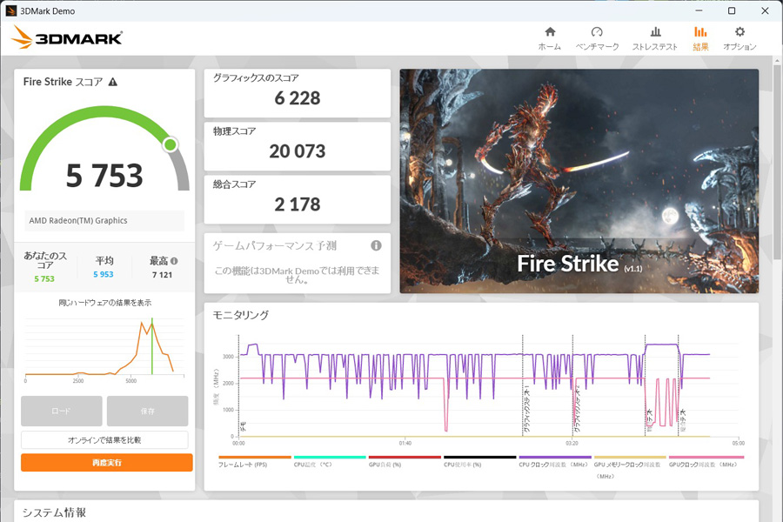The height and width of the screenshot is (522, 783).
Task: Click the AMD Radeon(TM) Graphics field
Action: [104, 220]
